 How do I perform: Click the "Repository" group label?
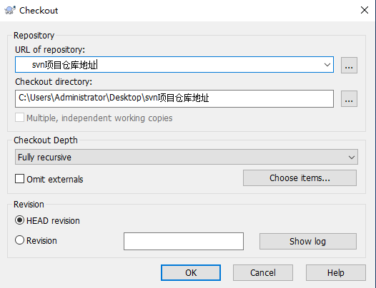click(34, 36)
